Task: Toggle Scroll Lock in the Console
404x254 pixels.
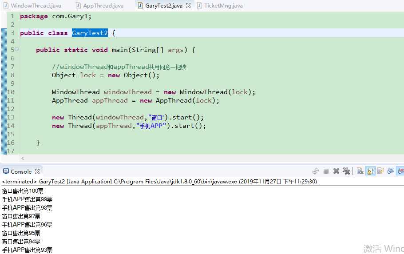Action: click(371, 171)
